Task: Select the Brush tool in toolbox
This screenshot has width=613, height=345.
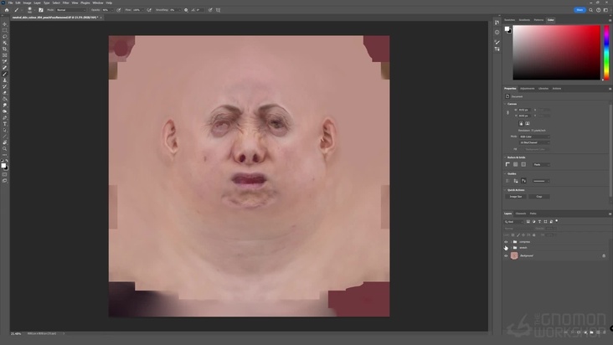Action: (x=5, y=74)
